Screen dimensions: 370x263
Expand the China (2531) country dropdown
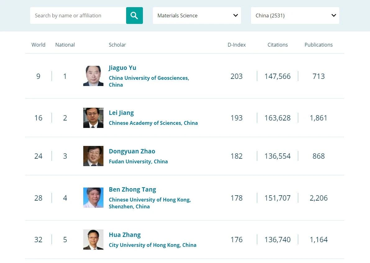[x=295, y=16]
